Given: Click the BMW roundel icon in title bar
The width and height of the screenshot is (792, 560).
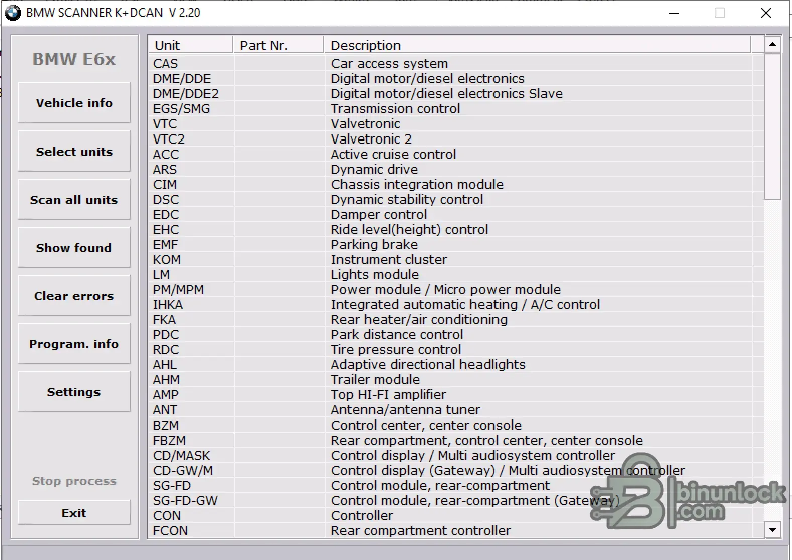Looking at the screenshot, I should (13, 13).
